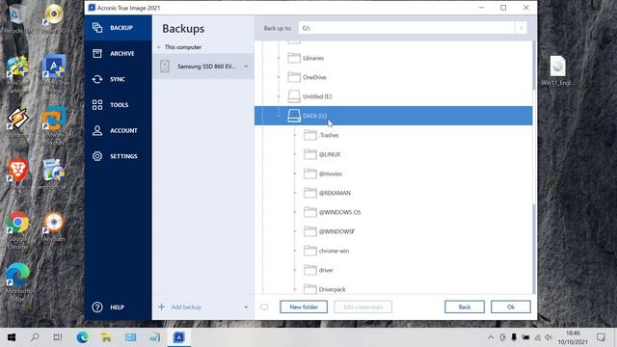Select the .Trashes folder

[329, 135]
